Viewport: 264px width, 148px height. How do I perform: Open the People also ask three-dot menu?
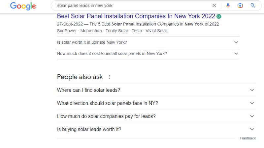pyautogui.click(x=110, y=77)
